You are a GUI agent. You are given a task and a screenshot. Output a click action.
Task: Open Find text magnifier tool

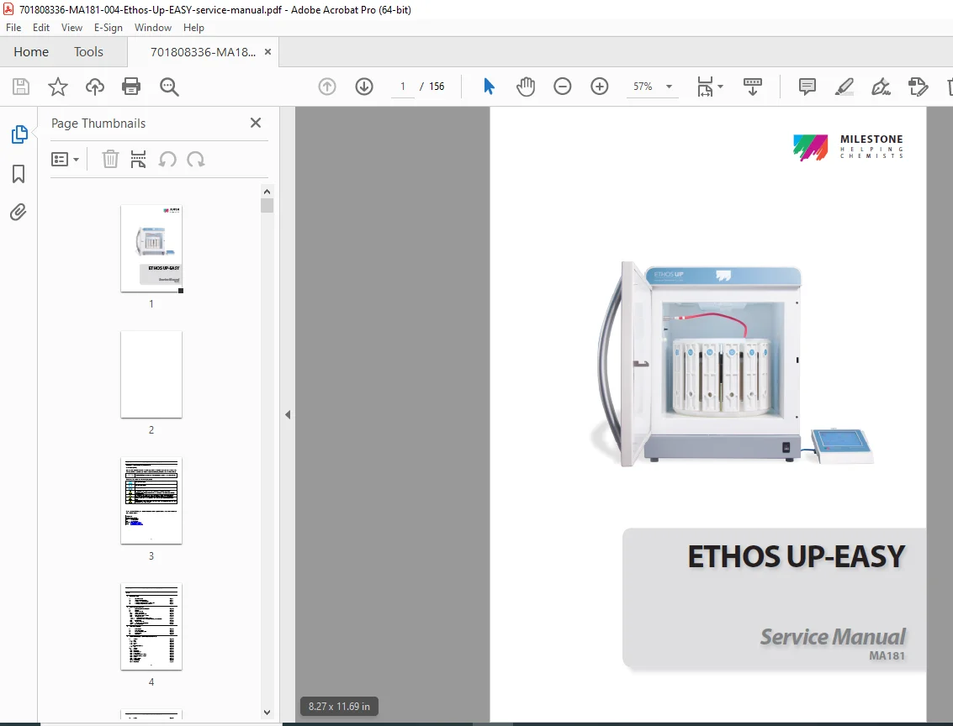click(x=169, y=87)
